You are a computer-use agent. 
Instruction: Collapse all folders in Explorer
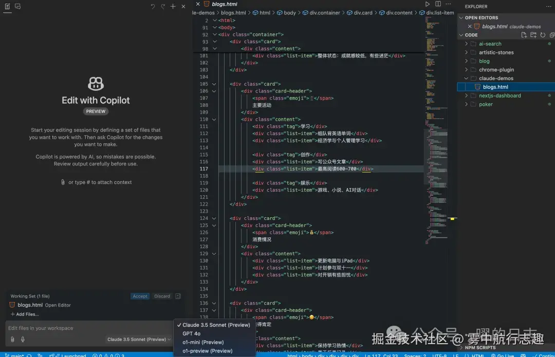[x=552, y=35]
